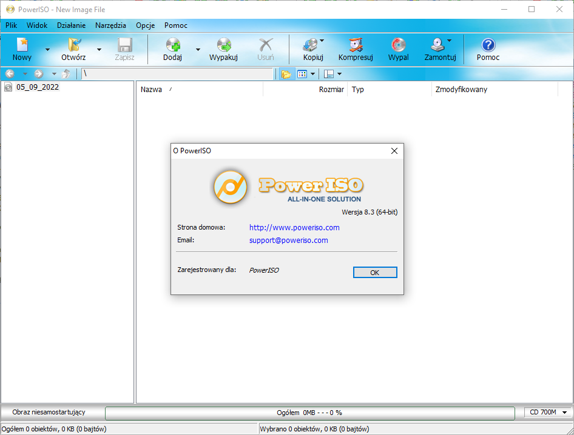Viewport: 574px width, 435px height.
Task: Open the http://www.poweriso.com link
Action: point(294,227)
